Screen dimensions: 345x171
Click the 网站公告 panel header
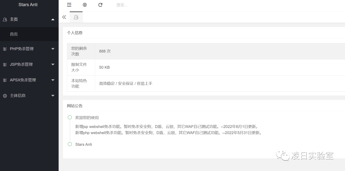coord(75,106)
